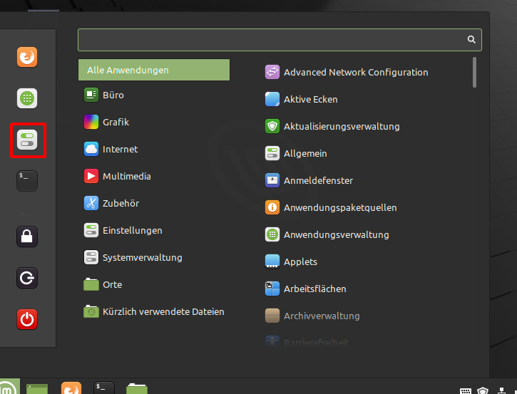This screenshot has height=394, width=517.
Task: Click the Linux Mint menu button in the panel
Action: click(9, 387)
